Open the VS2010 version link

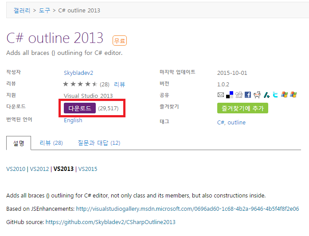pos(16,169)
